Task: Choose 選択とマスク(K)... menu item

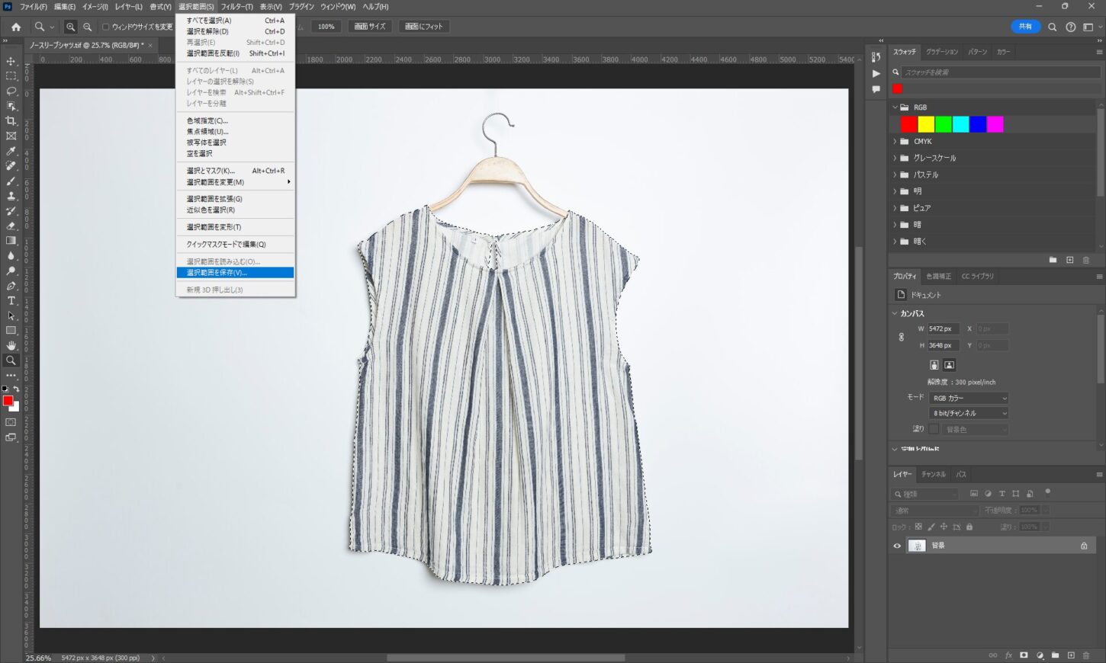Action: (x=235, y=171)
